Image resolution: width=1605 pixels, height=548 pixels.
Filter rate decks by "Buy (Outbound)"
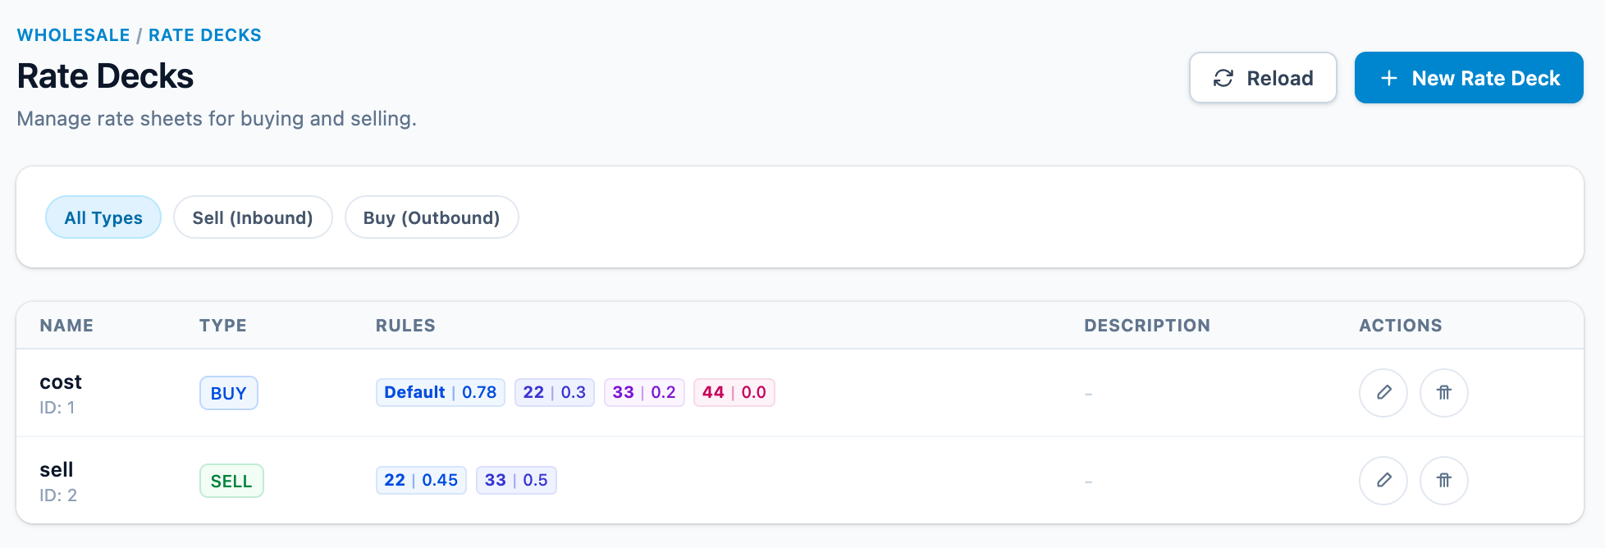coord(432,217)
